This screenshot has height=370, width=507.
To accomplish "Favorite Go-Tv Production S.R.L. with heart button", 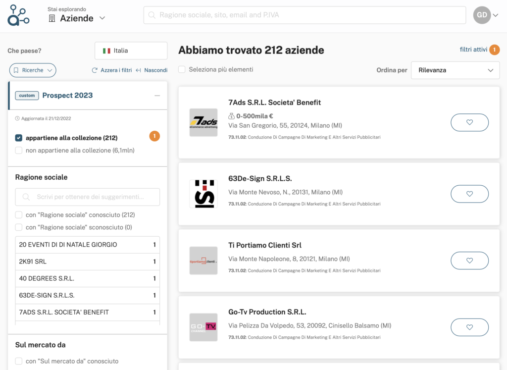I will tap(469, 327).
